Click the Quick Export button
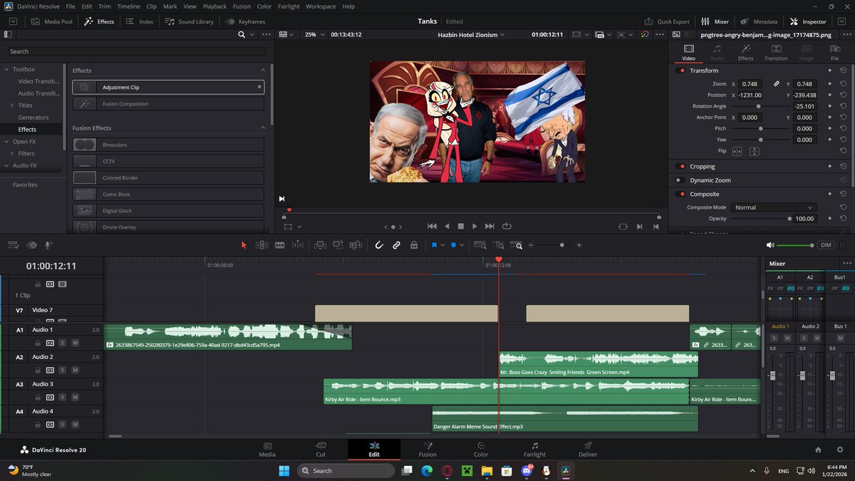Screen dimensions: 855x481 click(667, 21)
